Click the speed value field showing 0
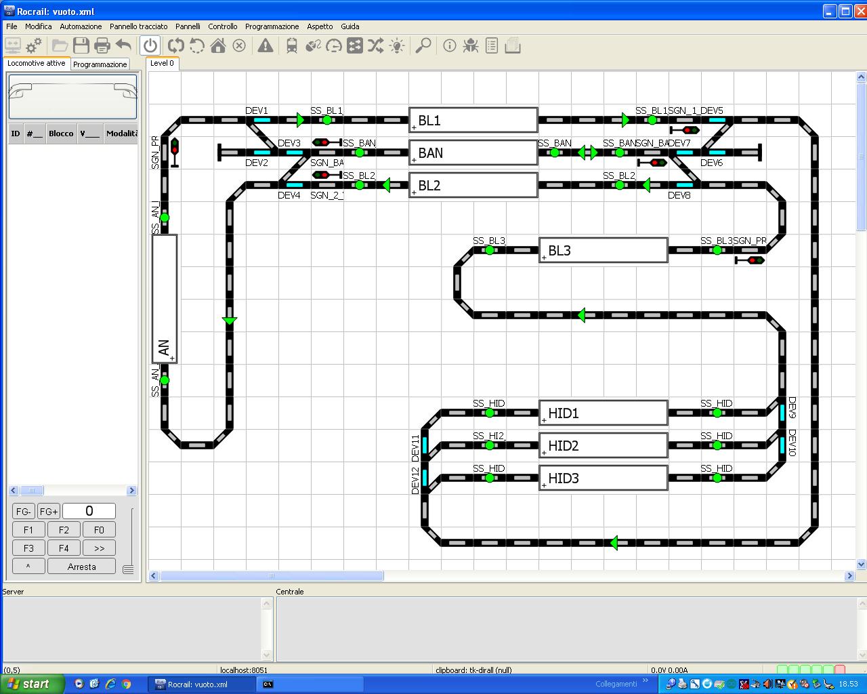Image resolution: width=867 pixels, height=694 pixels. [x=89, y=511]
